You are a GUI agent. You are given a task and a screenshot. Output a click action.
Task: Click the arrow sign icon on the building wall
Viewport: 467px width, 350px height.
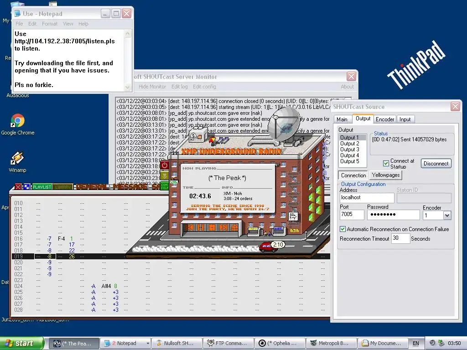point(292,216)
